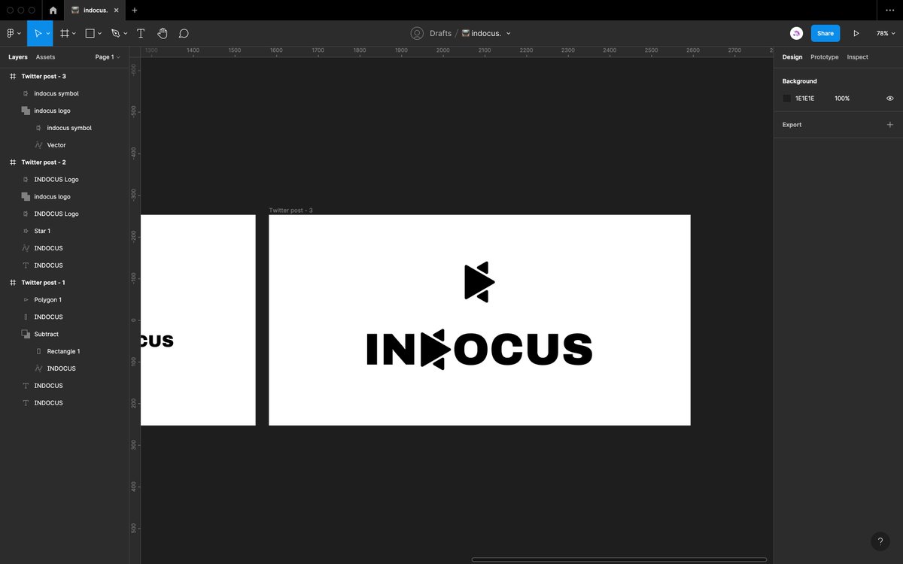This screenshot has height=564, width=903.
Task: Select the Star 1 layer
Action: 42,231
